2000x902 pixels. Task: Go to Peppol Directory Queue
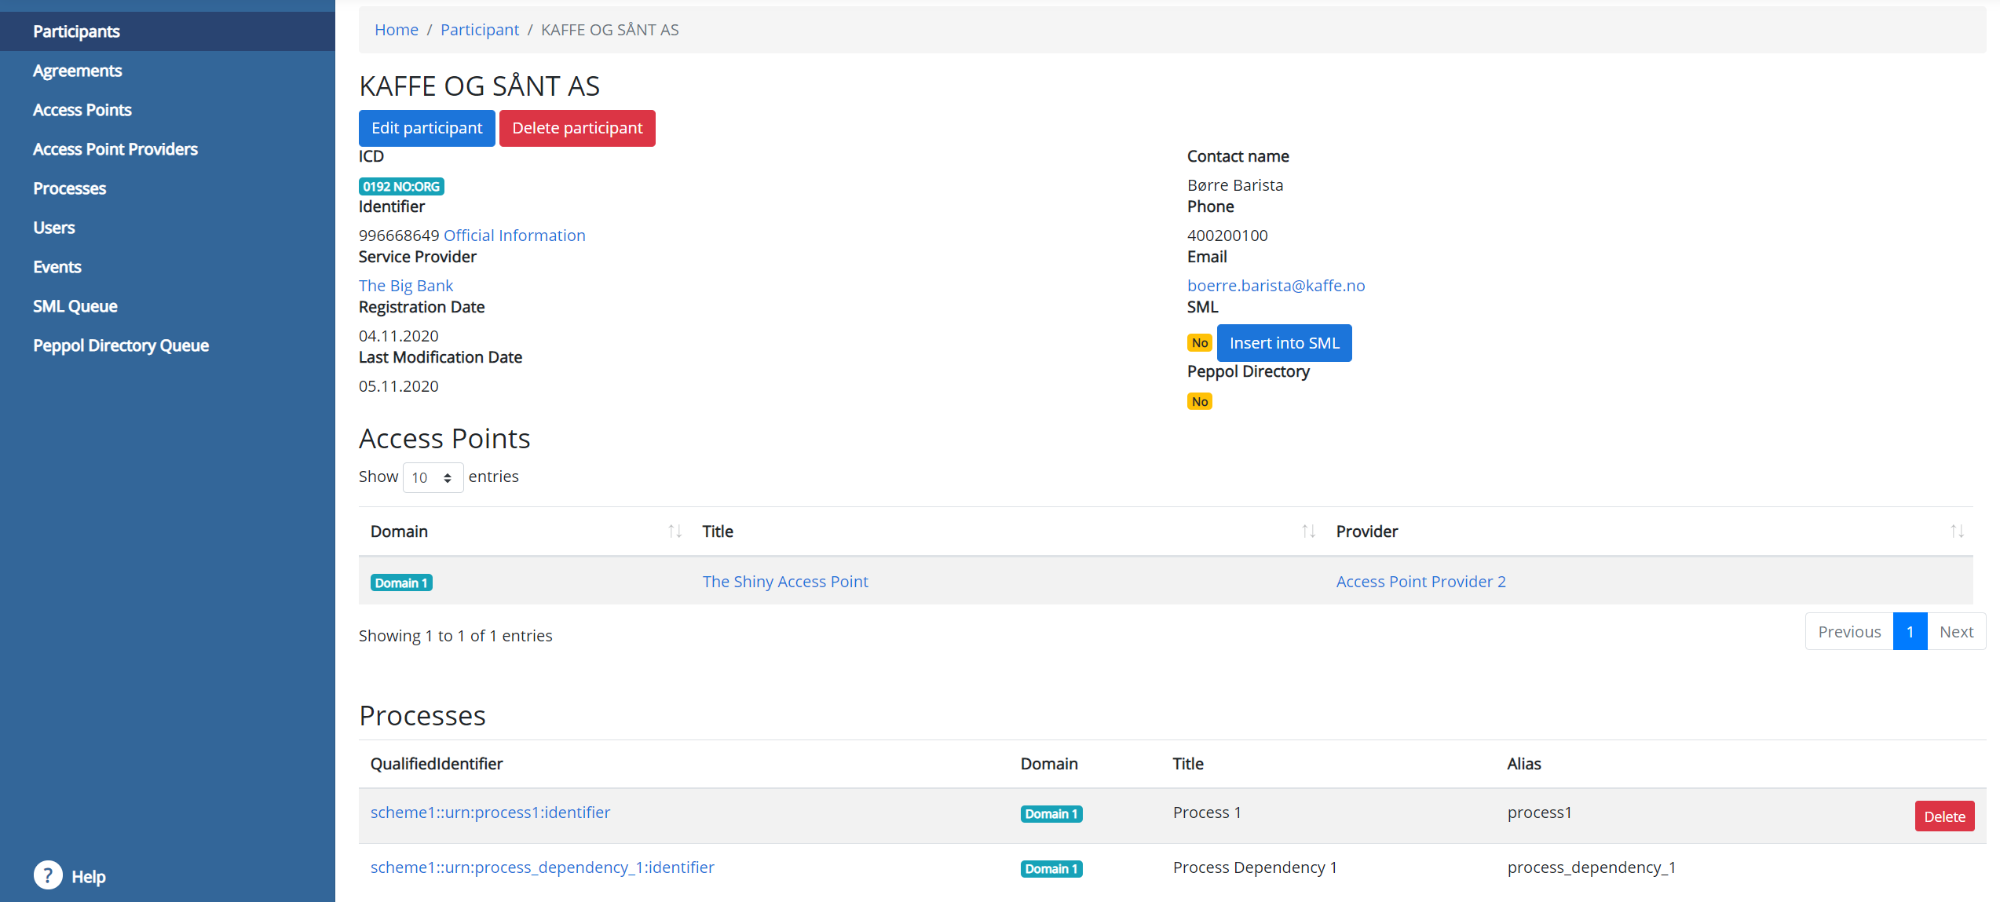coord(121,345)
